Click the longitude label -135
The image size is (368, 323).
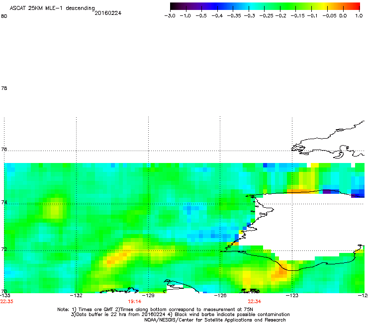point(5,295)
